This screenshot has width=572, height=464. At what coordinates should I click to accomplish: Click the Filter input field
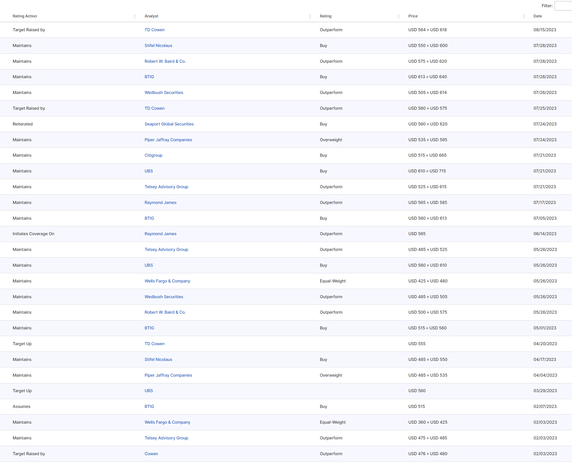pos(563,6)
